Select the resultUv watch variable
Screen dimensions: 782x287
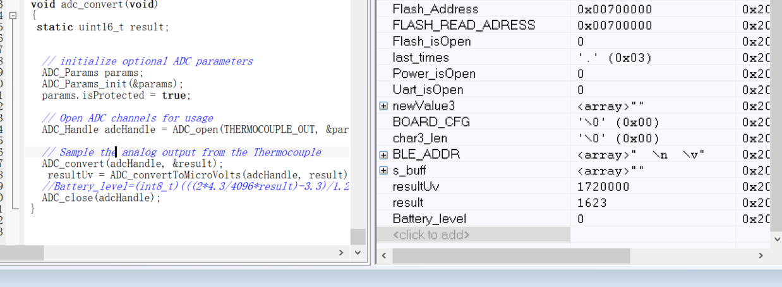416,186
